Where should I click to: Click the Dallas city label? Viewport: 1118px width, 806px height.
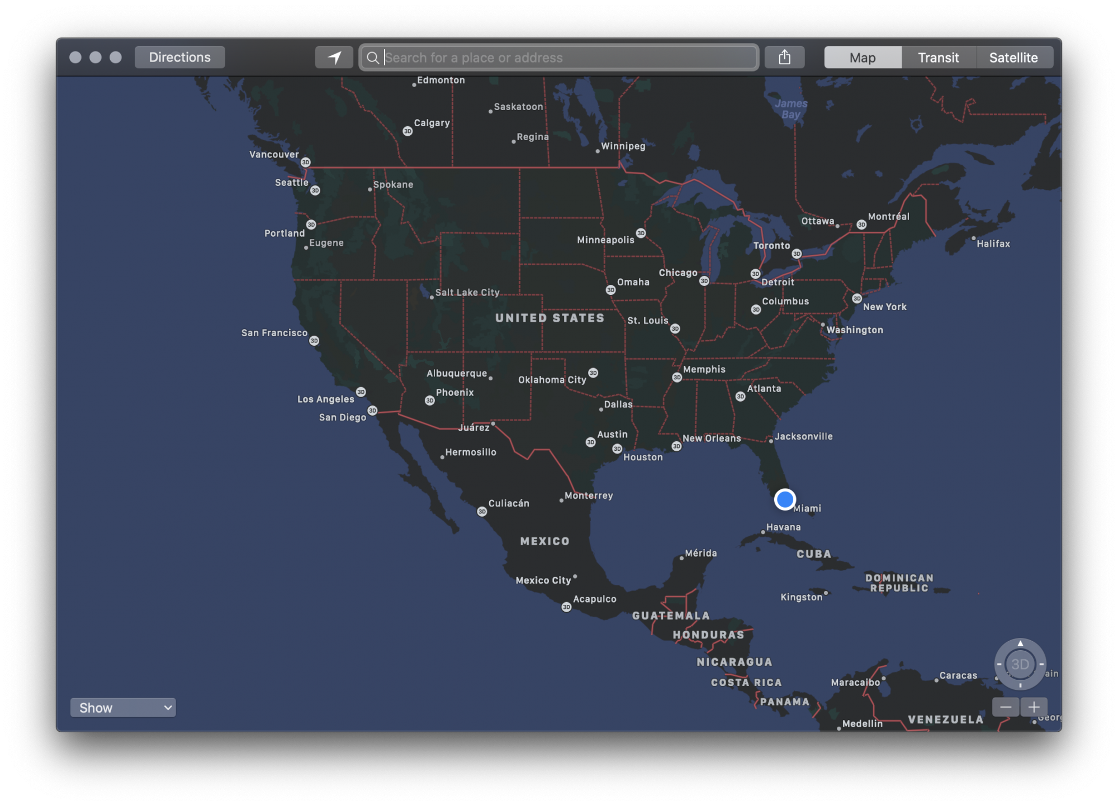tap(618, 404)
